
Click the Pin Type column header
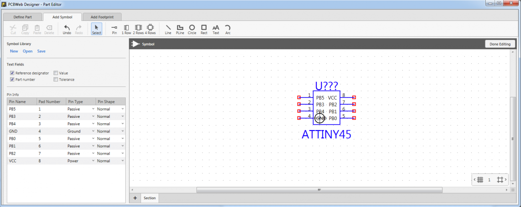[81, 101]
